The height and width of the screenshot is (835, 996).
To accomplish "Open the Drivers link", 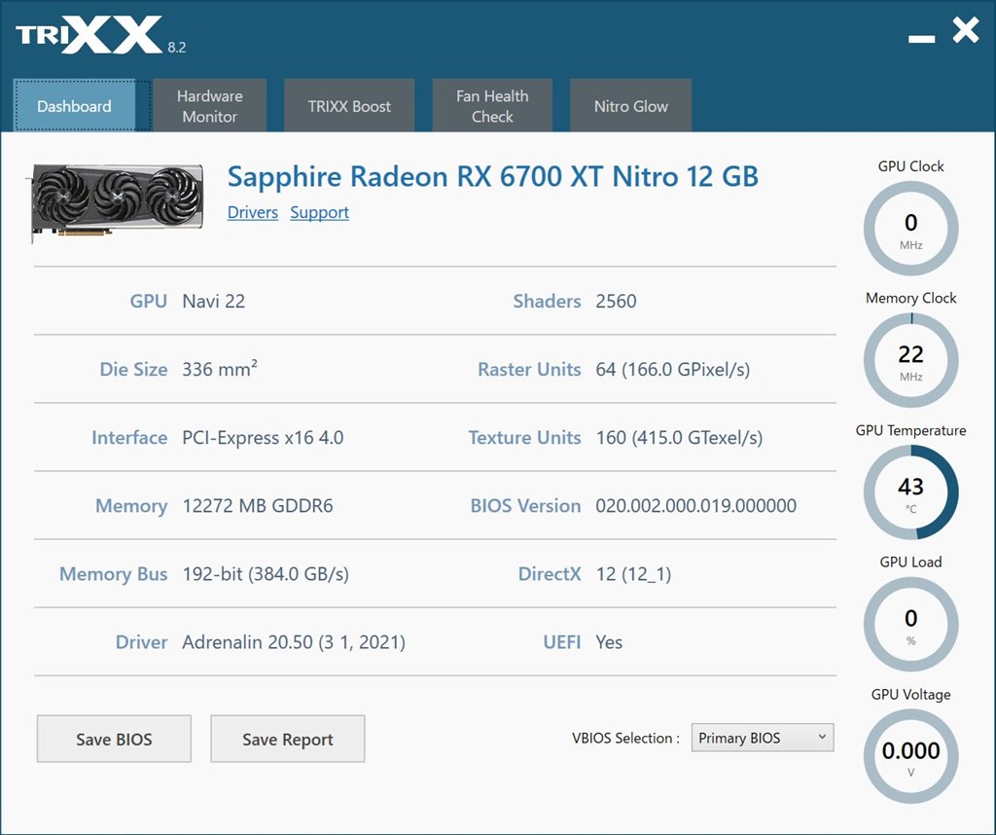I will [x=252, y=212].
